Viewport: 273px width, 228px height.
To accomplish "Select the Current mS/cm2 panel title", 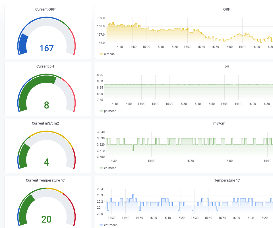I will point(45,123).
